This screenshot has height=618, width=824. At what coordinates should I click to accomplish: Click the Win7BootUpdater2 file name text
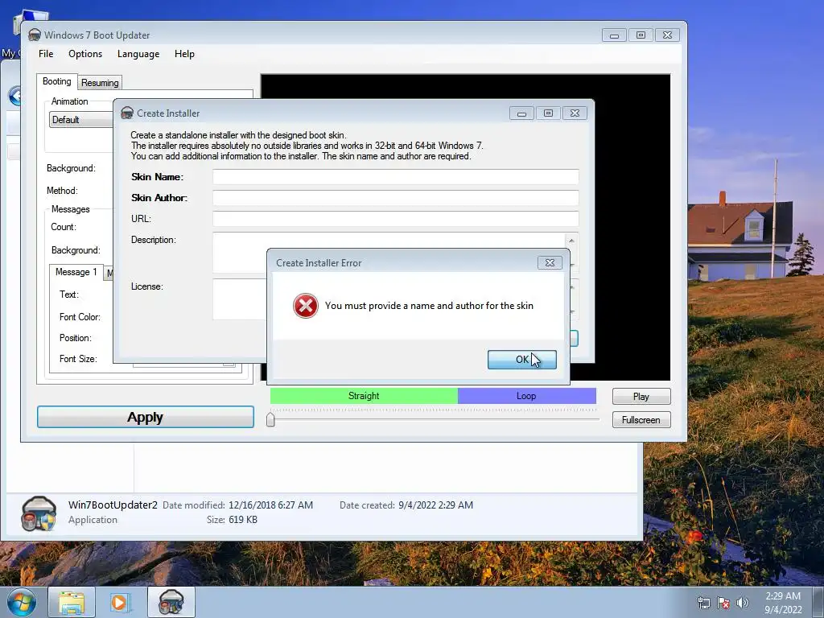113,505
